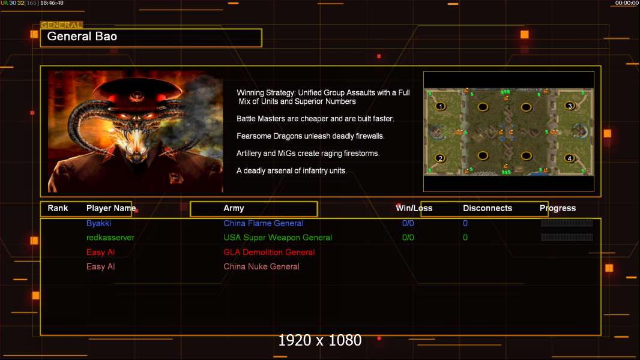The image size is (640, 360).
Task: Click start position 4 on the map preview
Action: [x=569, y=158]
